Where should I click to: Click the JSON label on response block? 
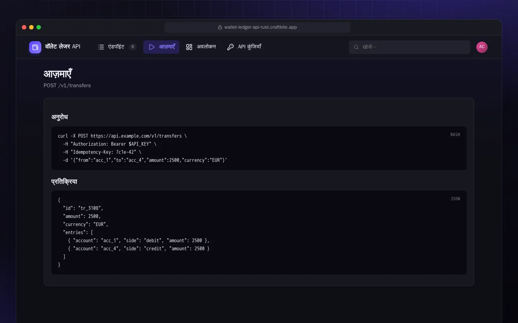click(x=455, y=199)
